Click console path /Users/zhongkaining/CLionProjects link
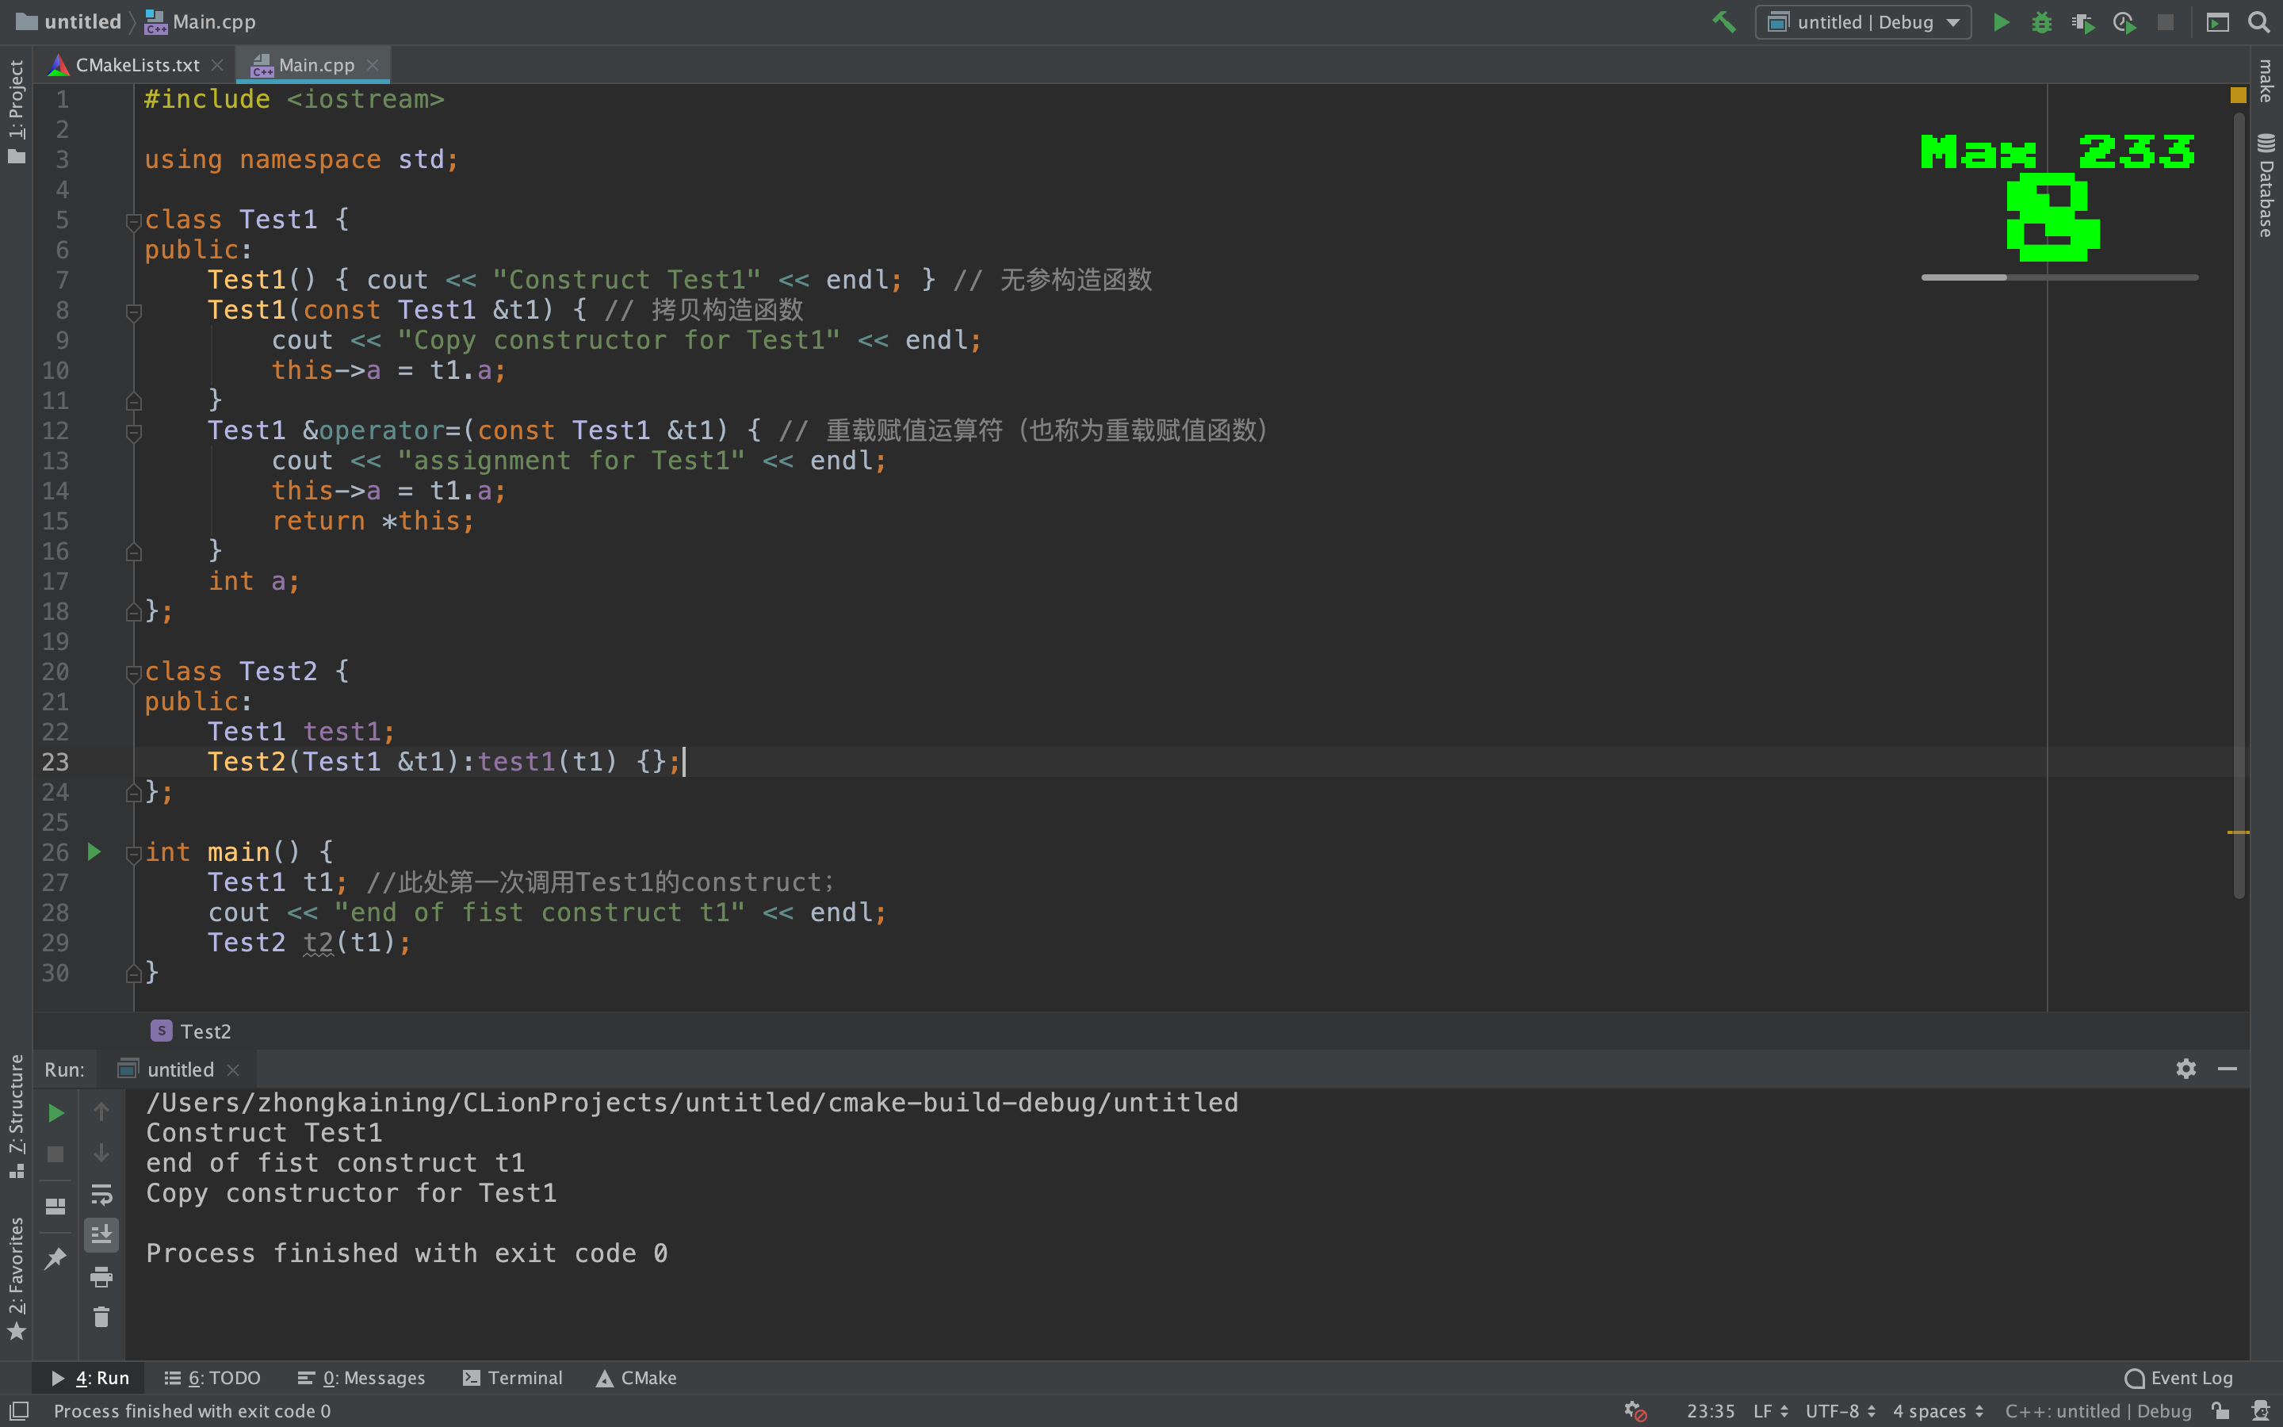Viewport: 2283px width, 1427px height. point(691,1102)
